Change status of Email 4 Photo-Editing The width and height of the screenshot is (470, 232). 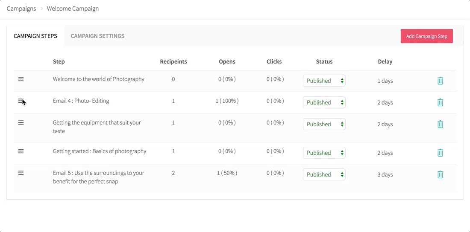324,102
